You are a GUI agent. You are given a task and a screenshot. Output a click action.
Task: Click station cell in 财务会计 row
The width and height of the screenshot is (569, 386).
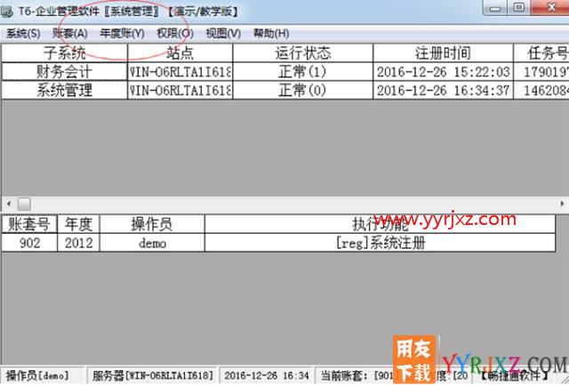tap(180, 71)
